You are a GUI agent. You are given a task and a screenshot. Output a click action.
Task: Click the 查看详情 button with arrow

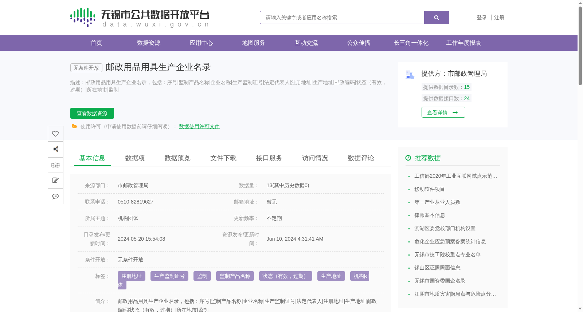pos(443,112)
